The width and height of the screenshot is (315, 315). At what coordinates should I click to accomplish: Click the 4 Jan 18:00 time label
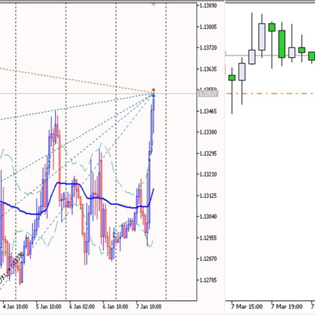pyautogui.click(x=15, y=307)
